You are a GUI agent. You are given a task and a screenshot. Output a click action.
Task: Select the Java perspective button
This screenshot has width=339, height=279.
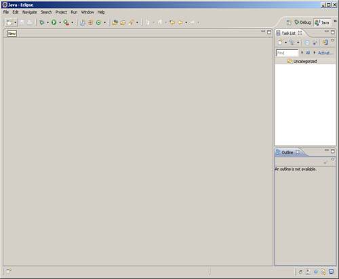click(x=322, y=22)
